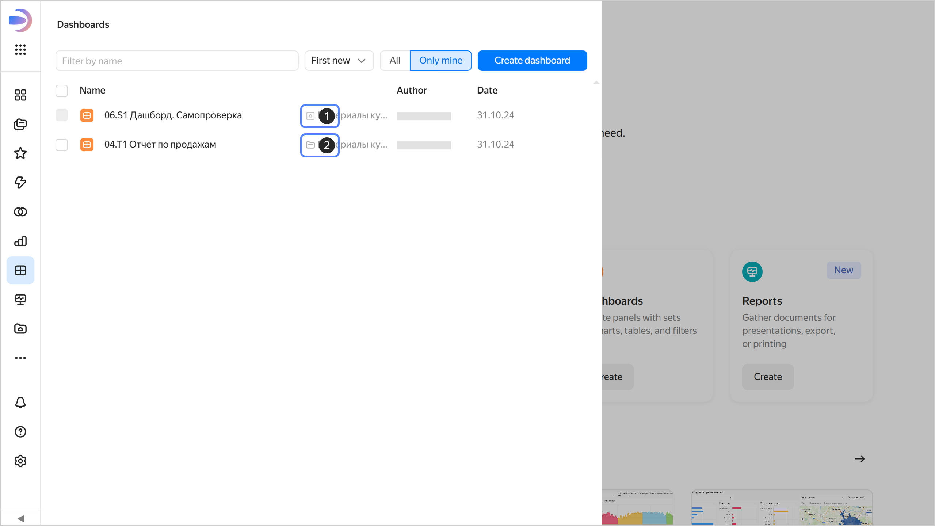Open settings gear icon in sidebar
935x526 pixels.
[20, 461]
